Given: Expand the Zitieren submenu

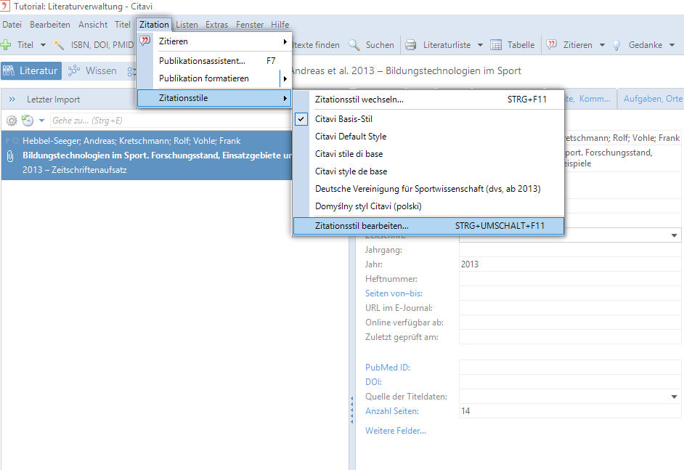Looking at the screenshot, I should click(285, 41).
